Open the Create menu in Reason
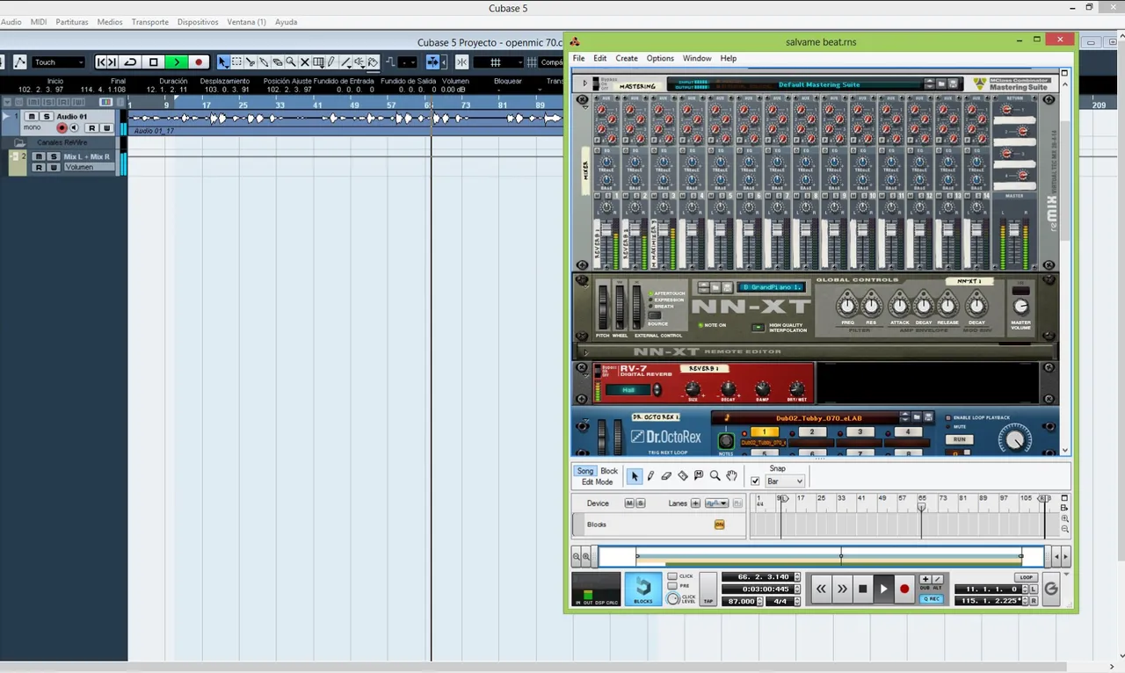Screen dimensions: 1125x673 [626, 58]
